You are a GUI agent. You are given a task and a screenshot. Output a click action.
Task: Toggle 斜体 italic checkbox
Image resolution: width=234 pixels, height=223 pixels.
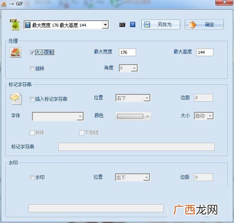point(32,133)
